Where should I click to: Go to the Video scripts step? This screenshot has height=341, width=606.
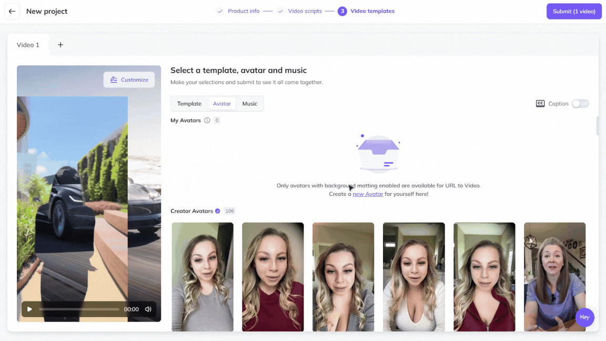coord(305,11)
